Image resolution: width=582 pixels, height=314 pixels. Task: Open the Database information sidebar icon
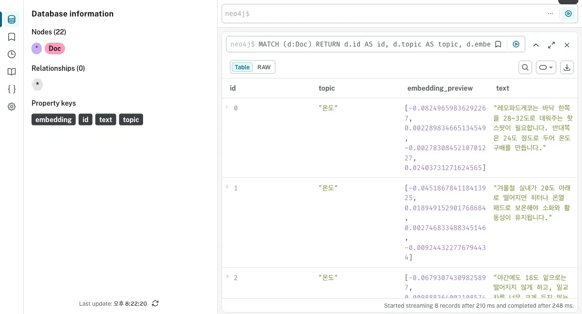12,19
